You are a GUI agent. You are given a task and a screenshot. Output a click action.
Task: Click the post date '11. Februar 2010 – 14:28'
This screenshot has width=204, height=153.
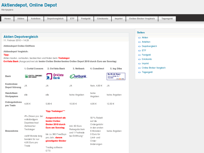click(16, 40)
